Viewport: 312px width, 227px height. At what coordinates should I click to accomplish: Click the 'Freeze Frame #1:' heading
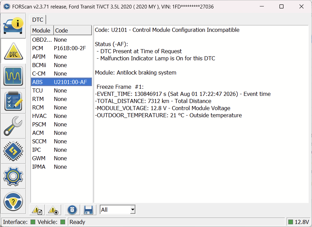coord(120,87)
